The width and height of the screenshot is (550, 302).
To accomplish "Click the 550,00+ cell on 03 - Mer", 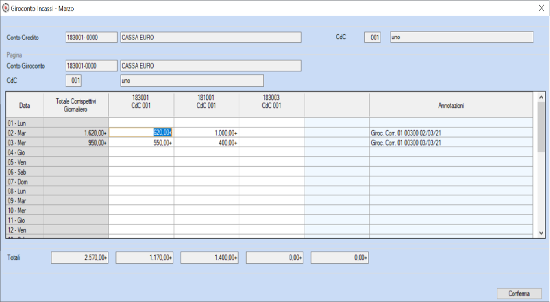I will click(141, 143).
